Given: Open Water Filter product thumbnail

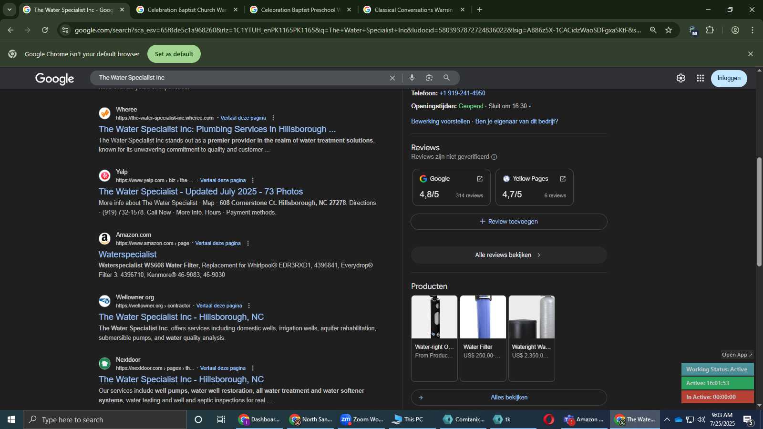Looking at the screenshot, I should [483, 317].
